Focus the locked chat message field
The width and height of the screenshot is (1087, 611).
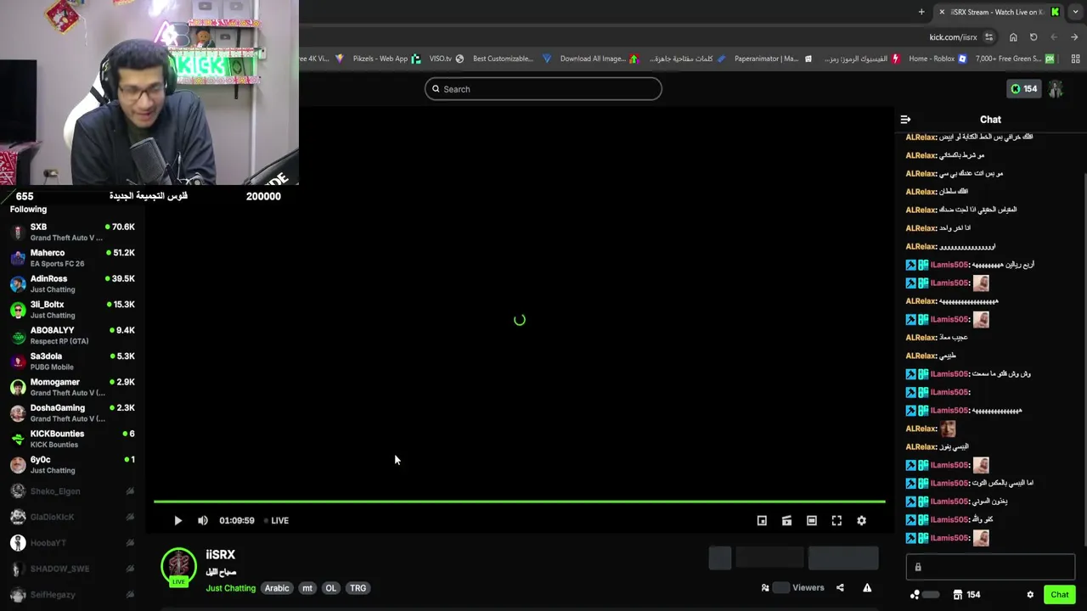point(990,567)
